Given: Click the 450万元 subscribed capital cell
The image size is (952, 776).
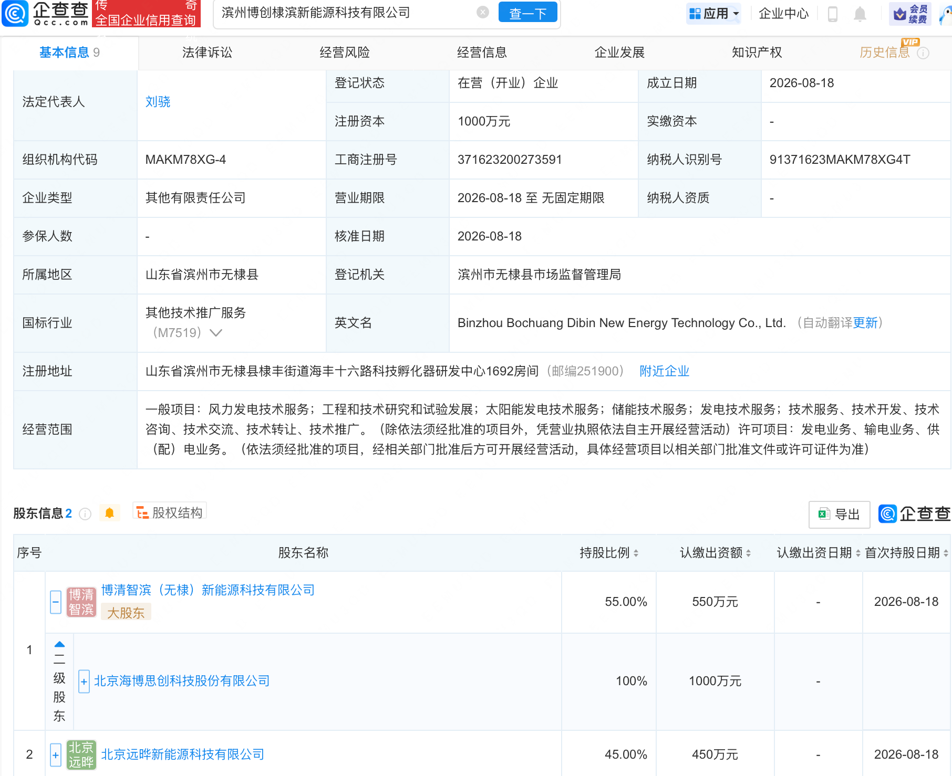Looking at the screenshot, I should (715, 754).
